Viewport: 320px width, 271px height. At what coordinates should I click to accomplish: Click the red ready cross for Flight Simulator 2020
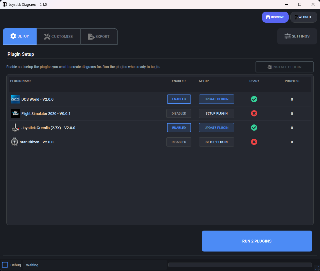point(254,113)
